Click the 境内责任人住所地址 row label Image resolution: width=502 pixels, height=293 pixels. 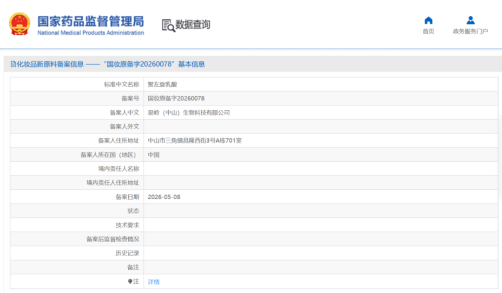point(112,183)
